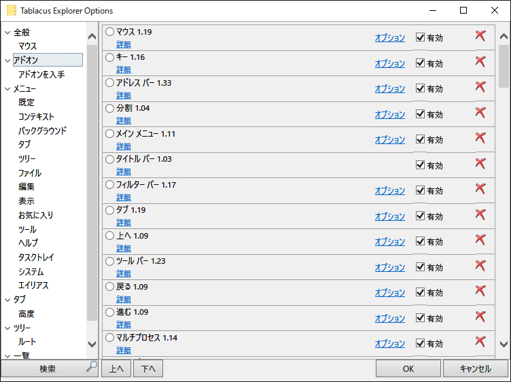The width and height of the screenshot is (511, 382).
Task: Disable 有効 for 上へ 1.09
Action: (x=420, y=241)
